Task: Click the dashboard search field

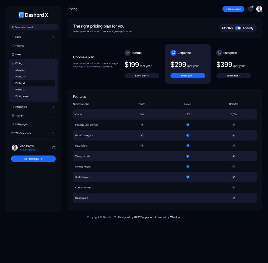Action: [33, 27]
